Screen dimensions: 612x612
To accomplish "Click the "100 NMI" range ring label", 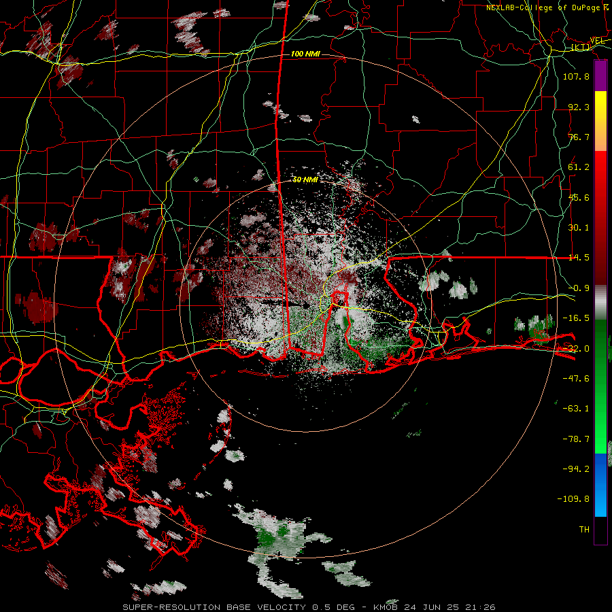I will (x=305, y=54).
